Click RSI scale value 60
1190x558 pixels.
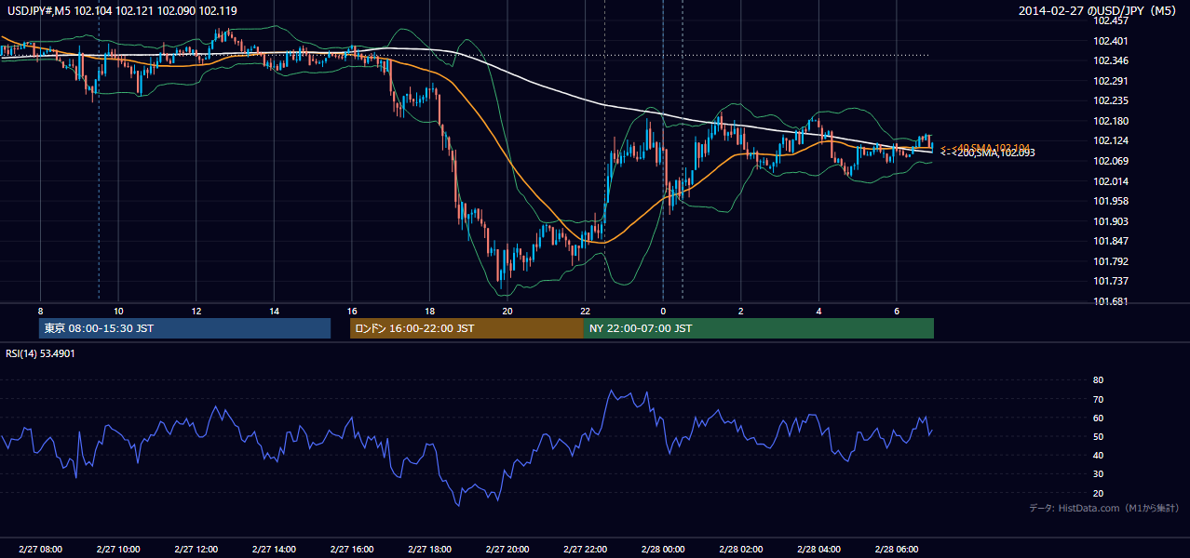pos(1098,418)
